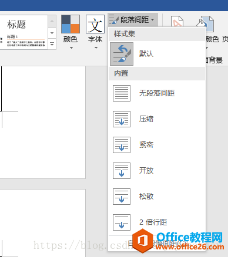Pick the 松散 menu label

click(146, 197)
